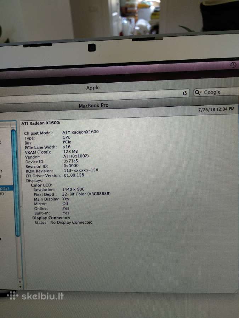Screen dimensions: 239x318
Task: Click the Revision ID value 0x0000
Action: pyautogui.click(x=71, y=166)
